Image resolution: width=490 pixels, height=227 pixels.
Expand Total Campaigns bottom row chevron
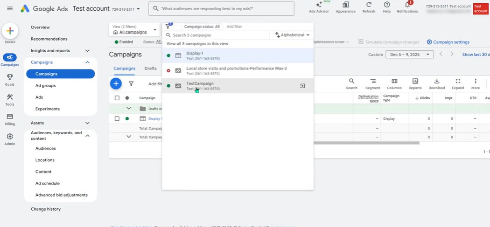[129, 137]
